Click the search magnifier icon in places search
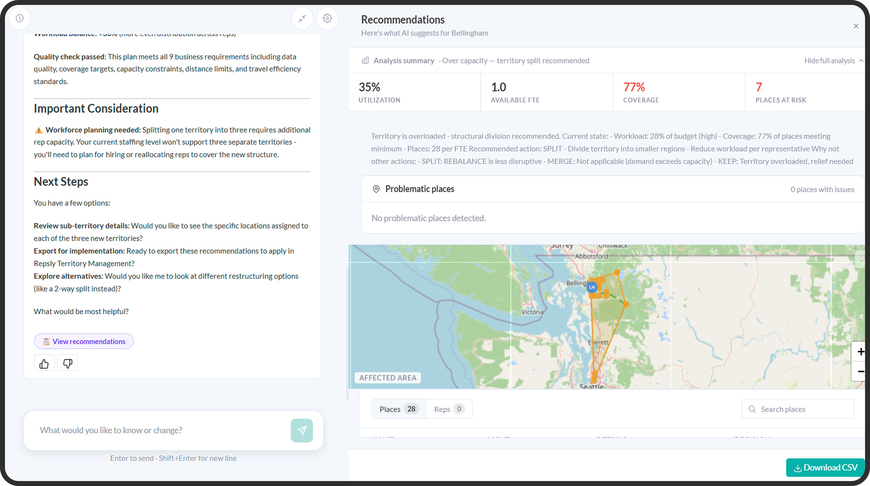 click(752, 409)
